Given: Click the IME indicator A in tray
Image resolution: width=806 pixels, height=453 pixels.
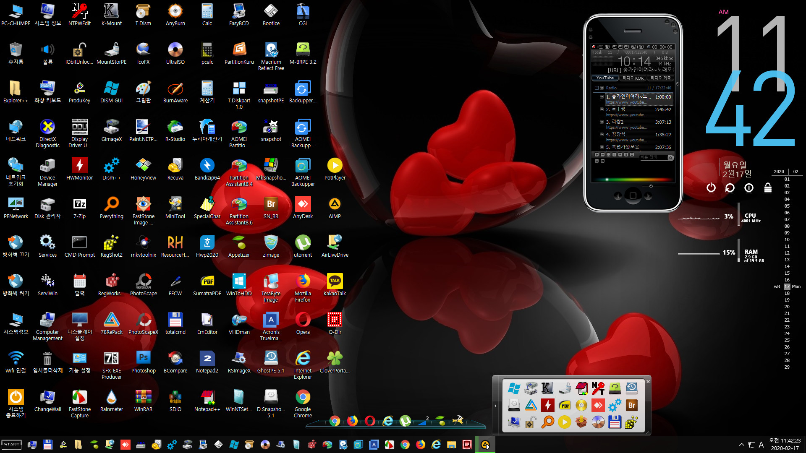Looking at the screenshot, I should pyautogui.click(x=761, y=445).
